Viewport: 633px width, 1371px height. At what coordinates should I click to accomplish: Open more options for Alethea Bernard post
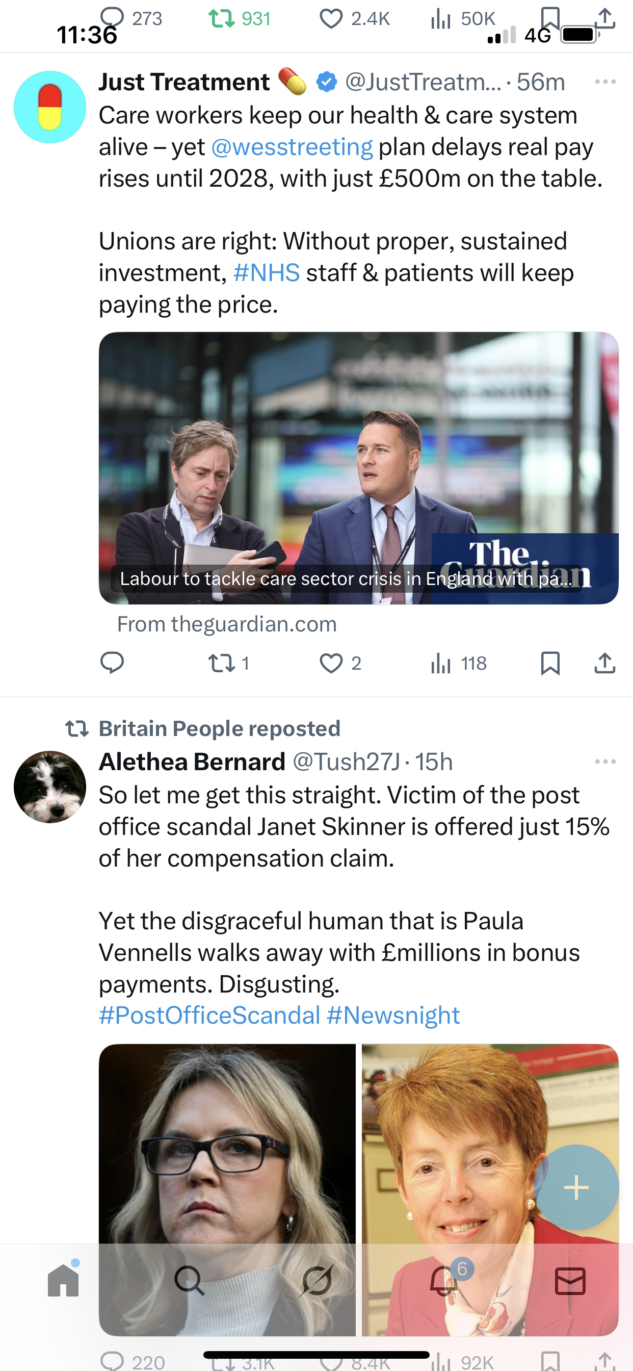click(605, 761)
